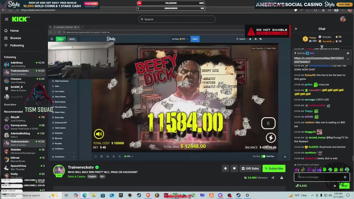Click the green Chat send button

pos(344,186)
